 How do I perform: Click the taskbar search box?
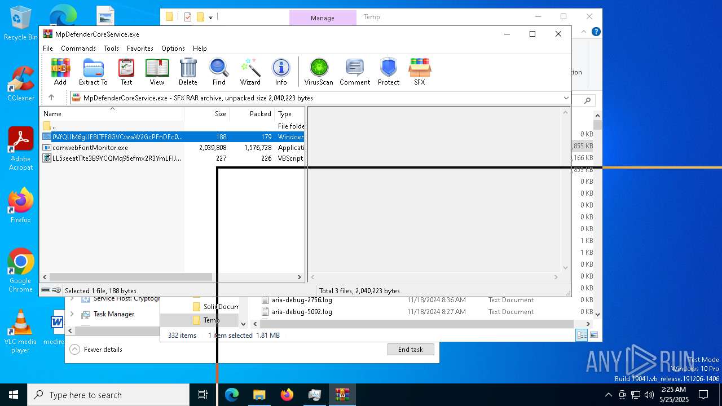click(x=108, y=395)
